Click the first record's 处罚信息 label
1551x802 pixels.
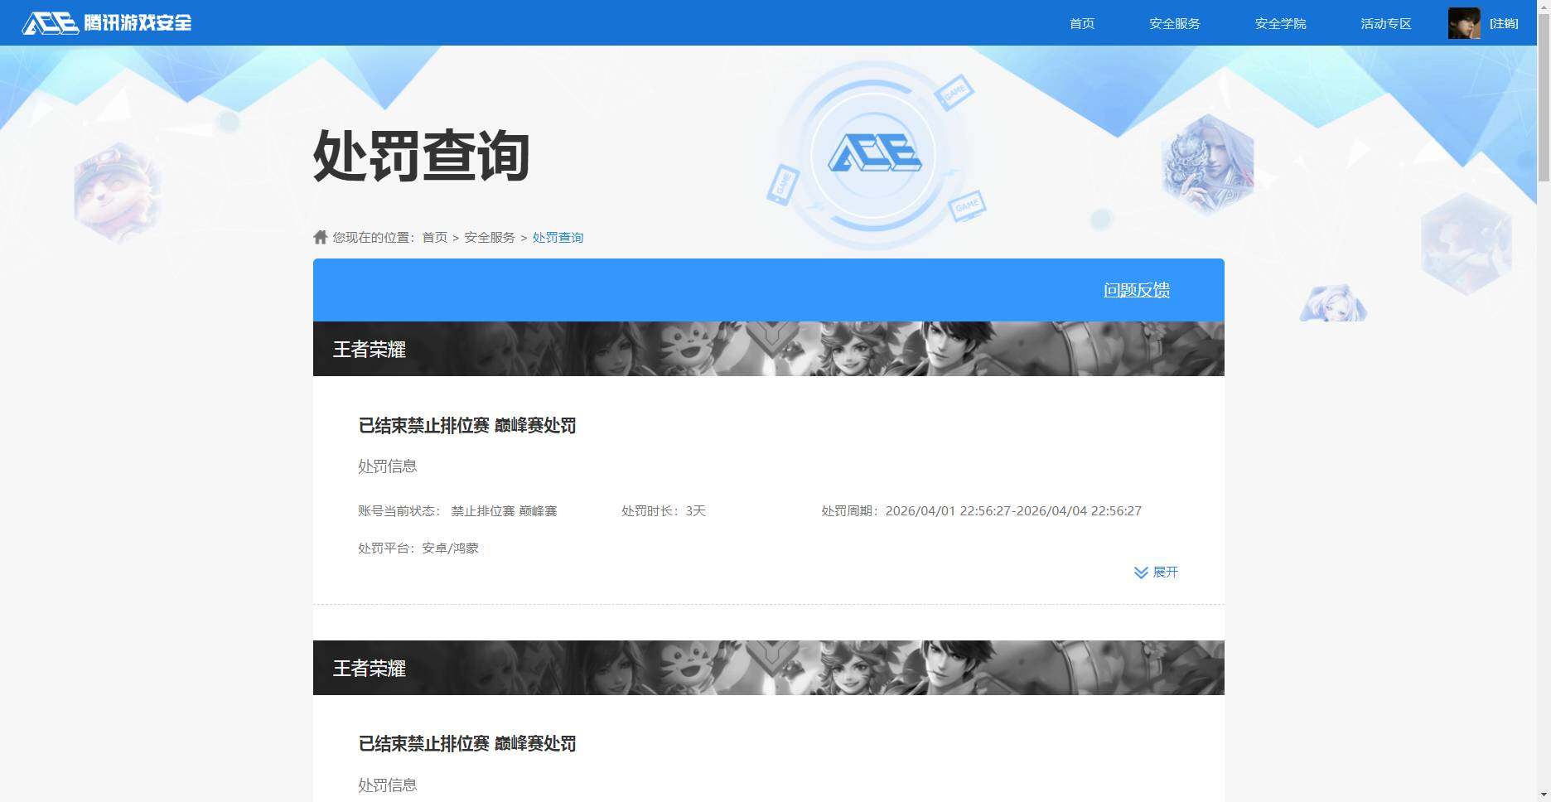point(388,466)
